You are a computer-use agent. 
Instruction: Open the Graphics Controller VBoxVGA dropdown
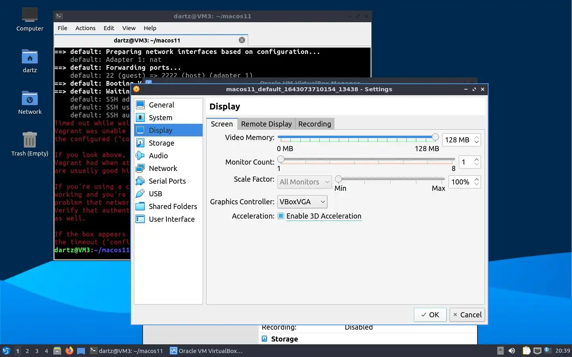302,202
